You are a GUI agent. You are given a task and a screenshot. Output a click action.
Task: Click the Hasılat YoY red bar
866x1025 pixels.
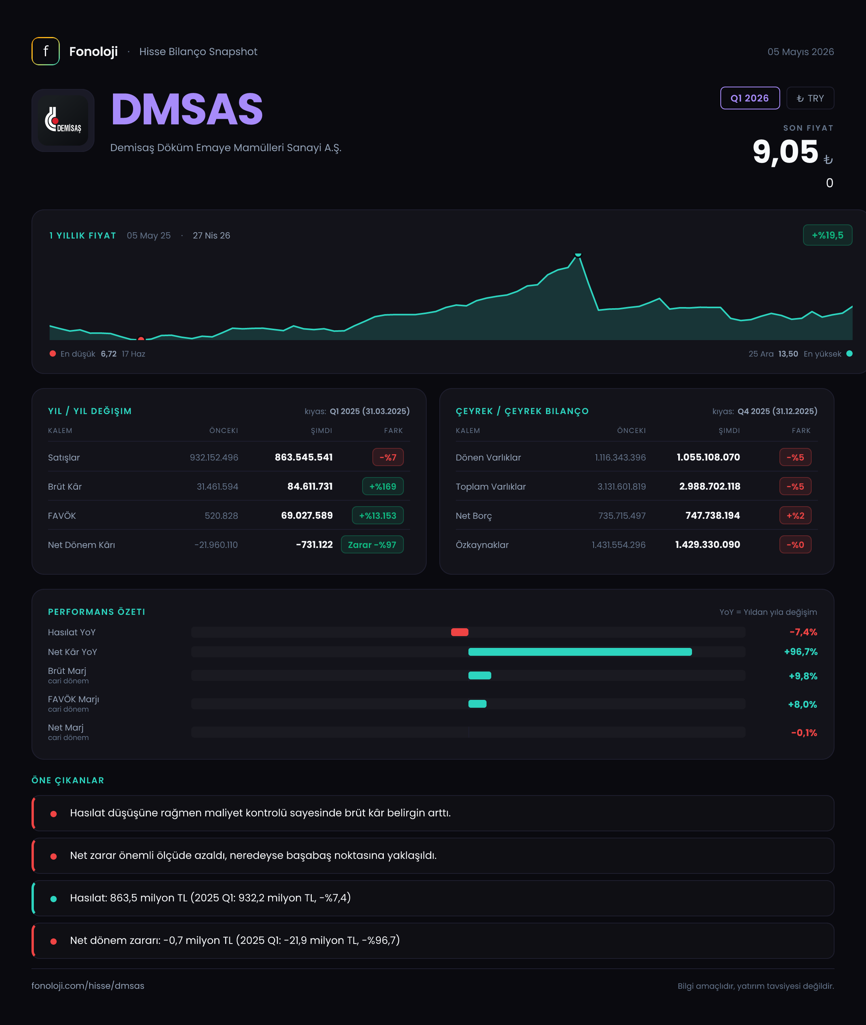point(459,632)
